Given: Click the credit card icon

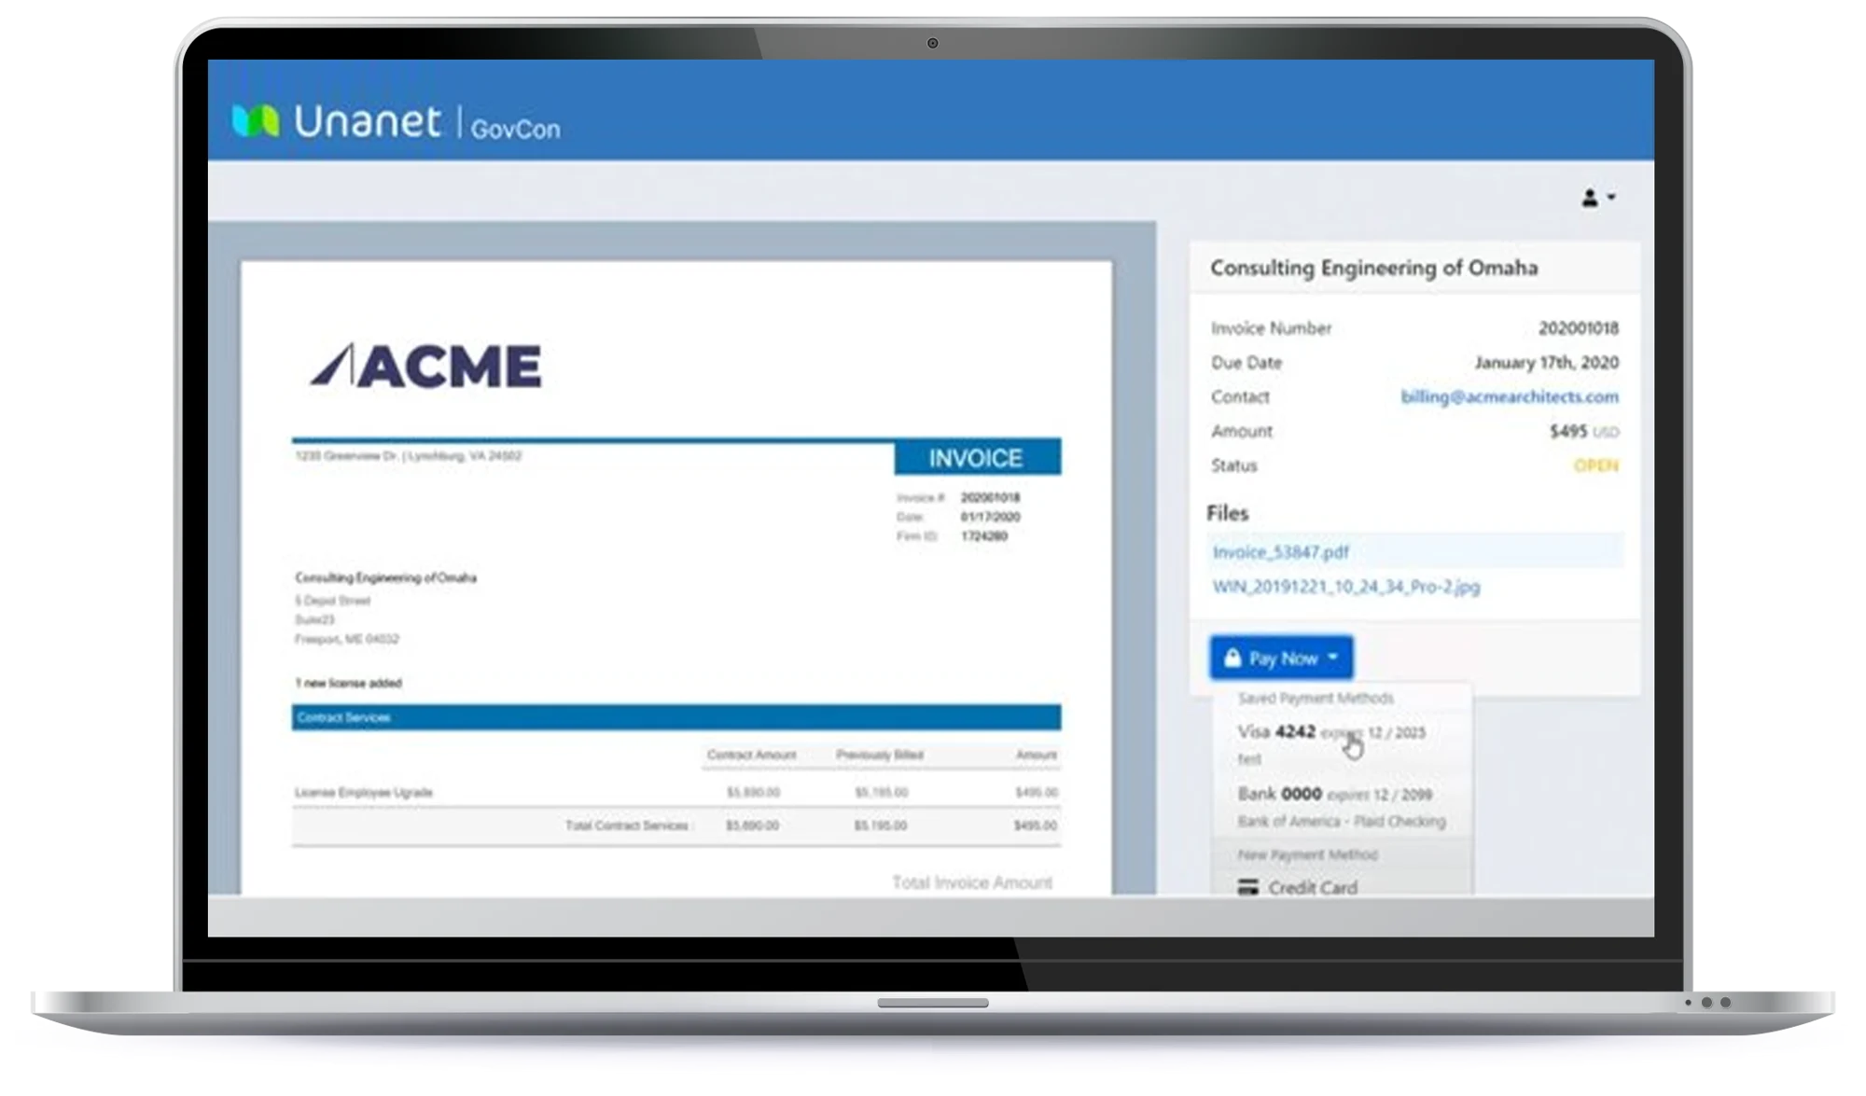Looking at the screenshot, I should 1247,887.
